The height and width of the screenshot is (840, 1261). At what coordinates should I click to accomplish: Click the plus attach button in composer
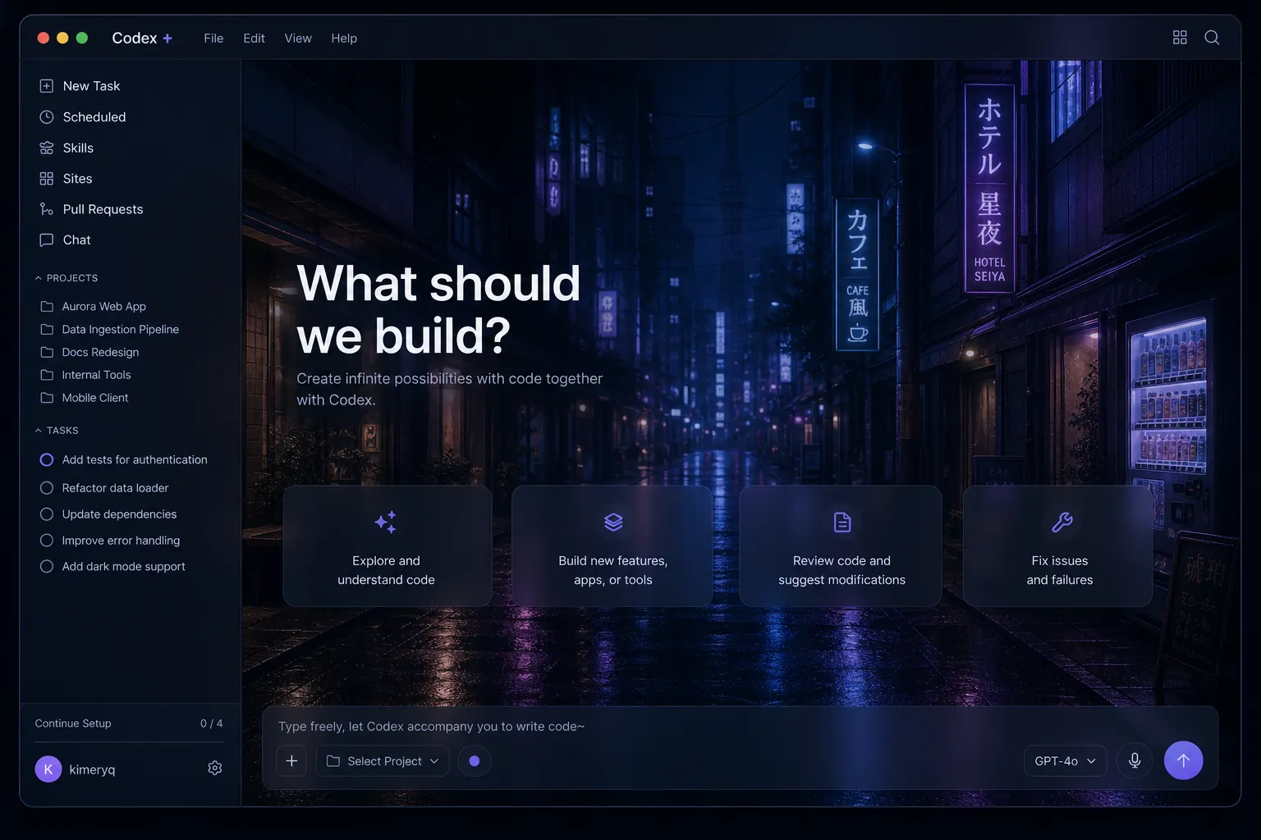pyautogui.click(x=291, y=760)
